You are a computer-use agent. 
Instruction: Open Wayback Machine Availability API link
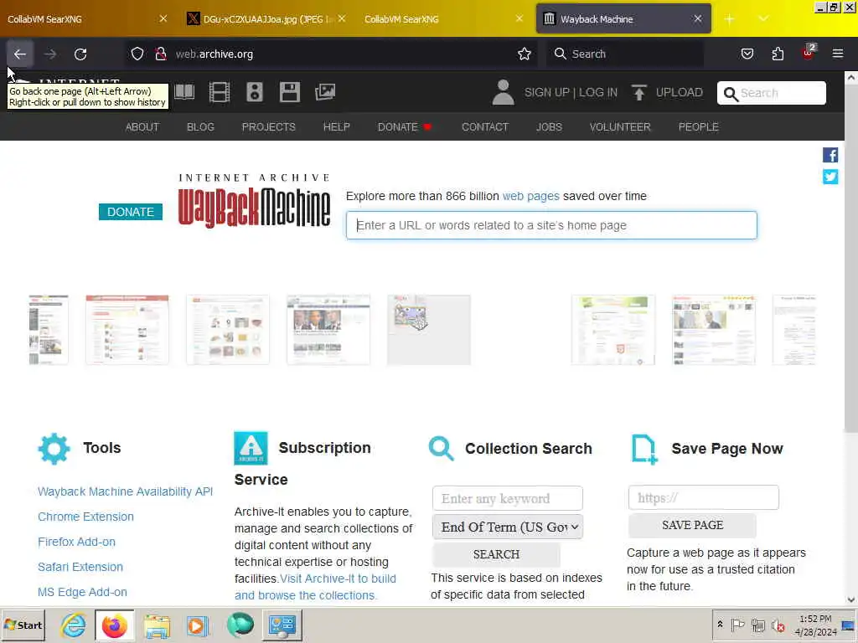126,491
